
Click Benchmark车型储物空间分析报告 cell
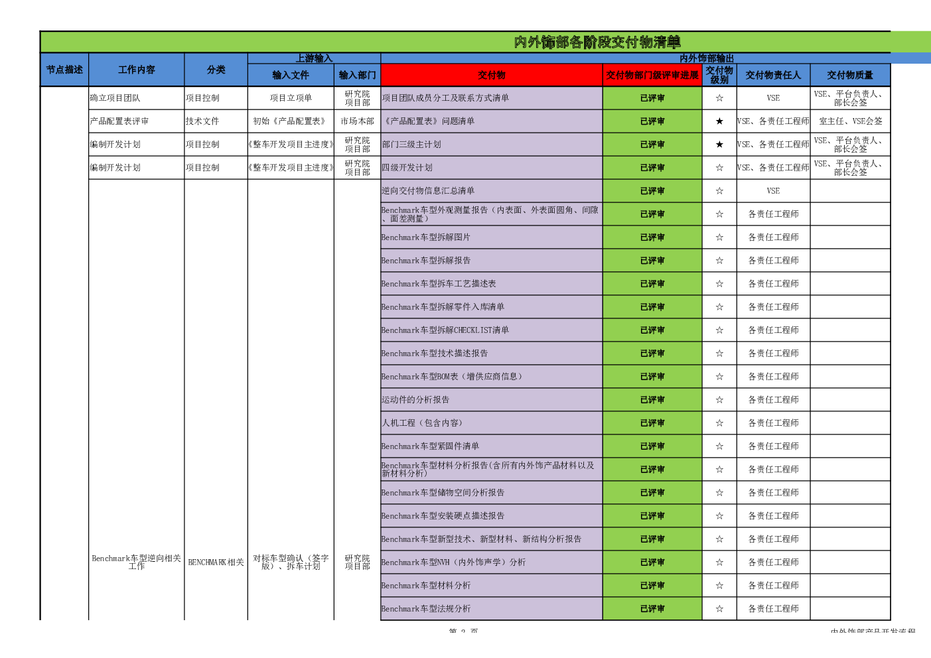pyautogui.click(x=492, y=493)
